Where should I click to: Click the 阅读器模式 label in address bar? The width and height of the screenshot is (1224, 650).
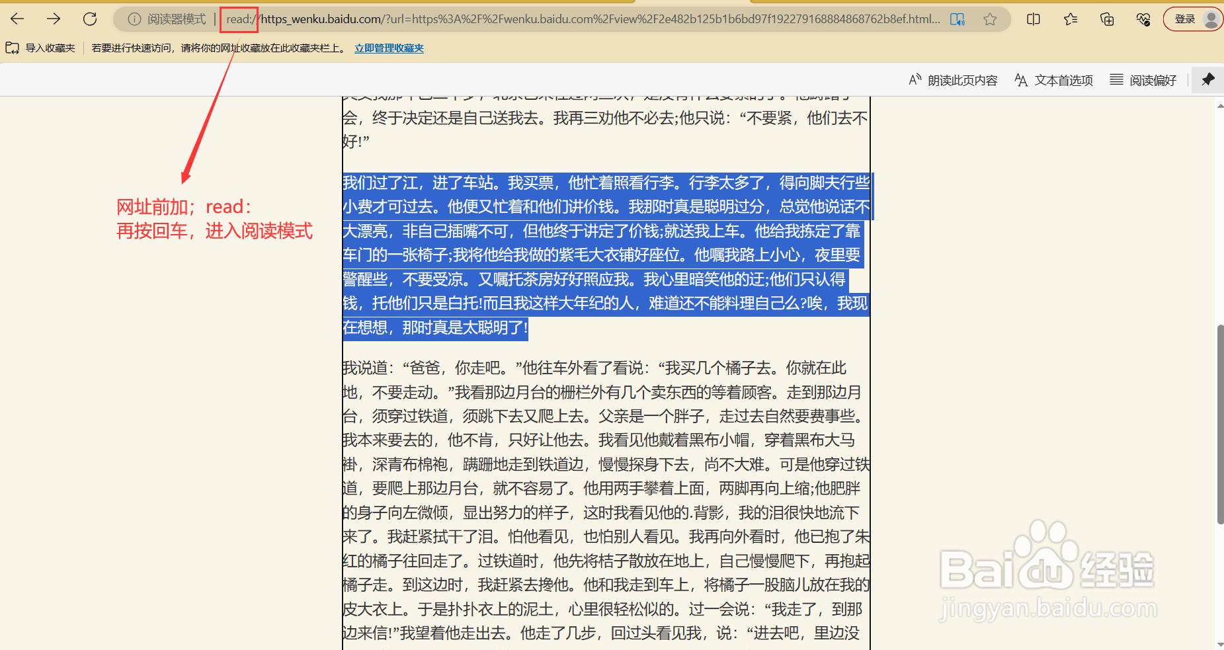click(x=177, y=19)
